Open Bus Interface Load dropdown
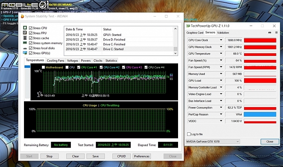The image size is (283, 167). click(221, 101)
